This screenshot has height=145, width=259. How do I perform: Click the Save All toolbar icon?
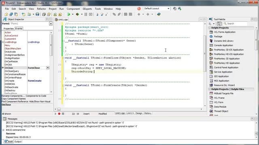click(x=44, y=14)
